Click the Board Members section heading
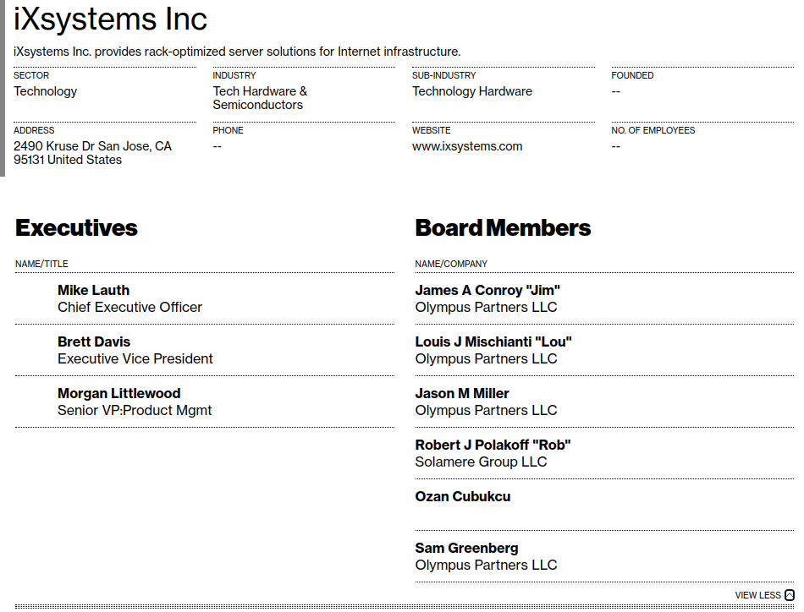Viewport: 804px width, 612px height. coord(503,228)
